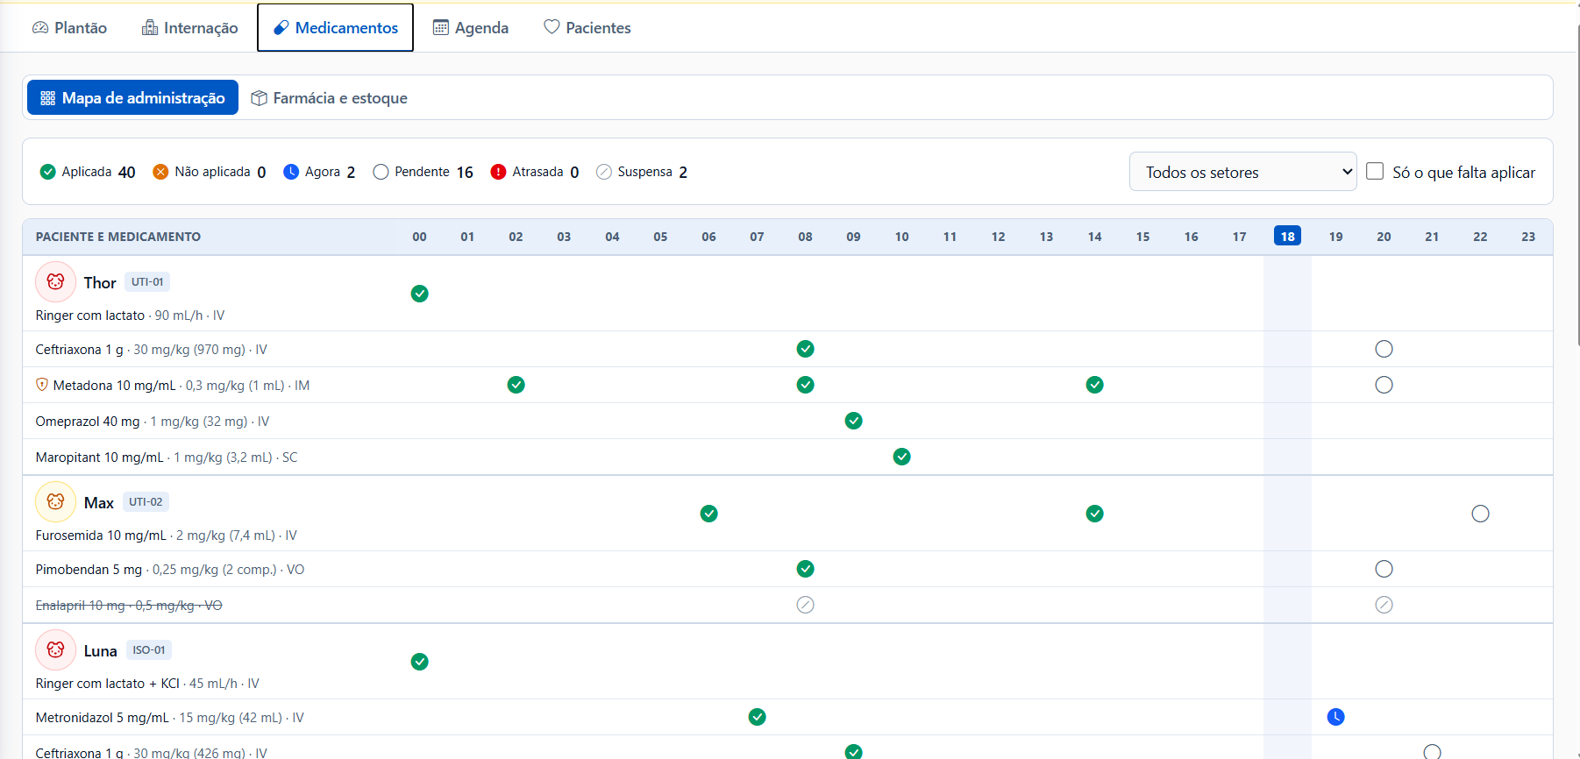Viewport: 1580px width, 759px height.
Task: Select the highlighted 18 hour column header
Action: [1288, 237]
